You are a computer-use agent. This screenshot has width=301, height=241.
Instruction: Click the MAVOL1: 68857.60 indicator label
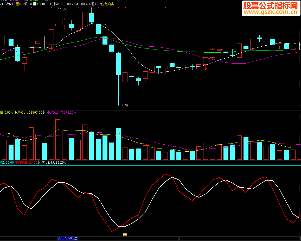click(x=28, y=113)
